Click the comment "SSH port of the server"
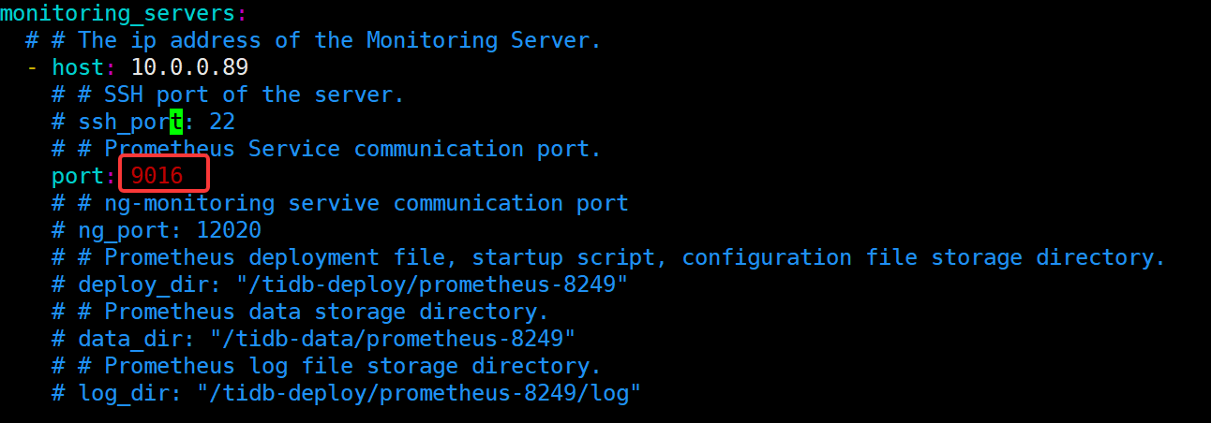This screenshot has width=1211, height=423. pos(241,95)
